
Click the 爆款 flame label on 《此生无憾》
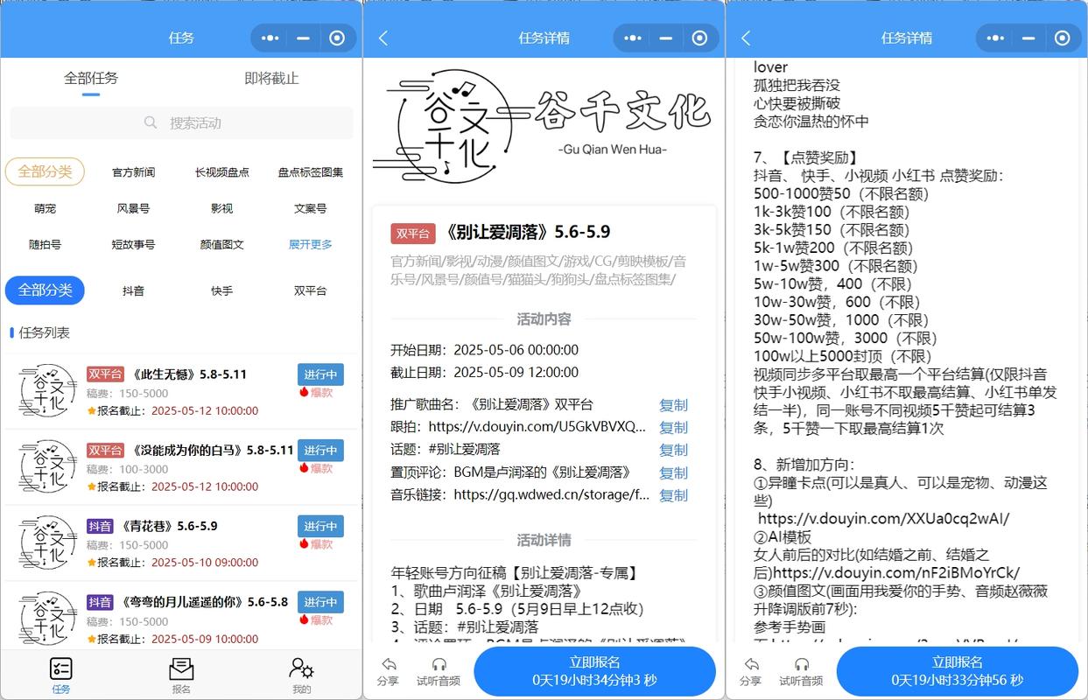316,392
